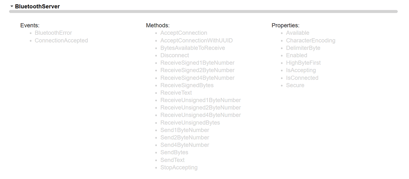Viewport: 409px width, 179px height.
Task: Open the BluetoothError event link
Action: 53,33
